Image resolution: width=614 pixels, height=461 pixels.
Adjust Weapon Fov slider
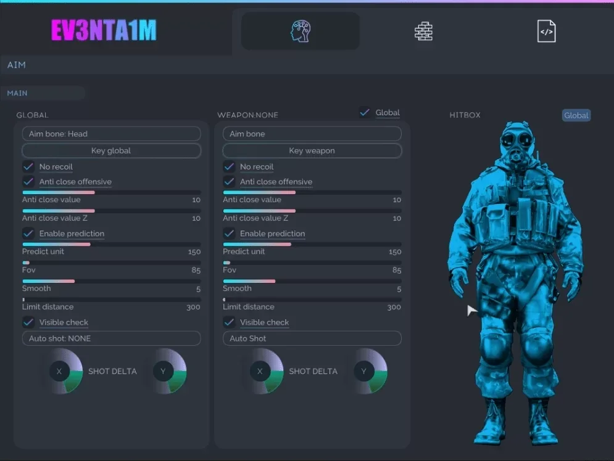pos(312,263)
